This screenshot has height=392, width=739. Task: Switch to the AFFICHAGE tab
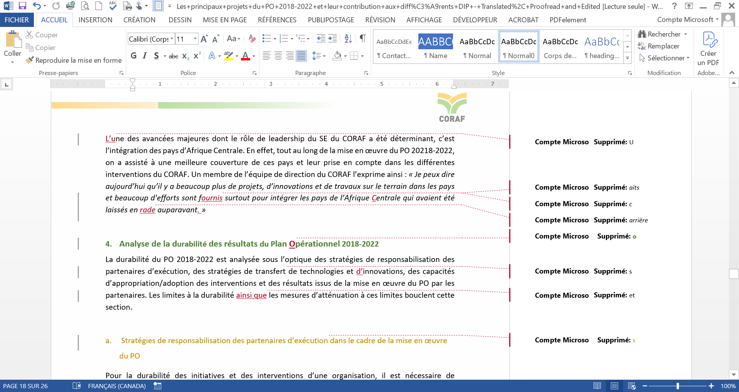[424, 20]
